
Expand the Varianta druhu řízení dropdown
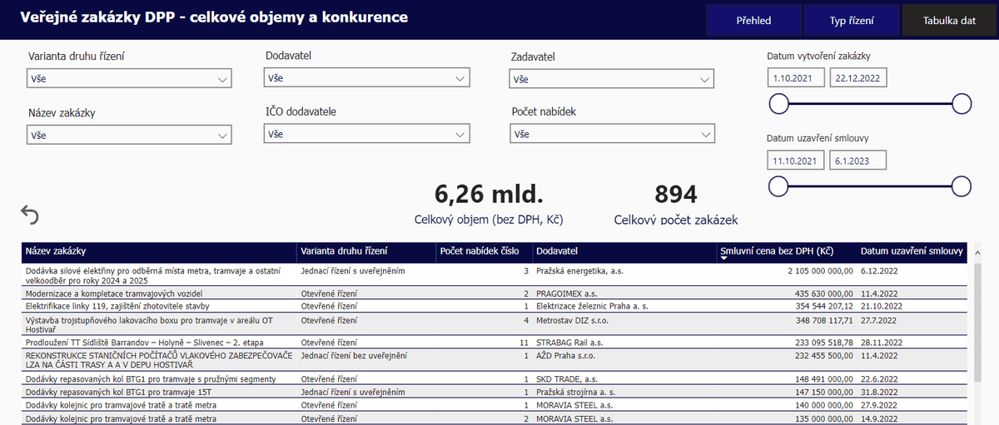pos(128,79)
